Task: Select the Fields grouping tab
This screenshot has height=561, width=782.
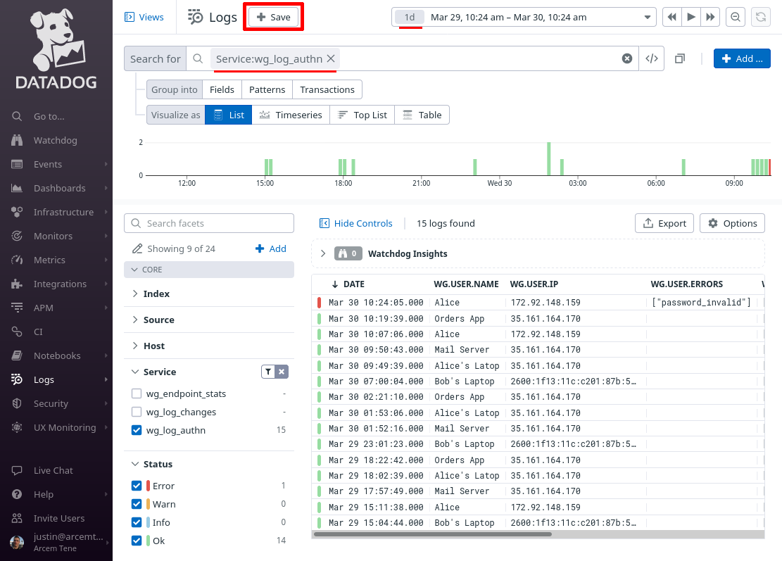Action: click(x=222, y=90)
